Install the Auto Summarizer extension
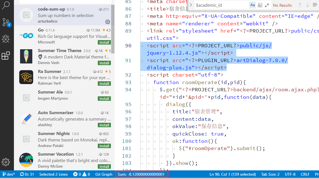 [x=104, y=125]
